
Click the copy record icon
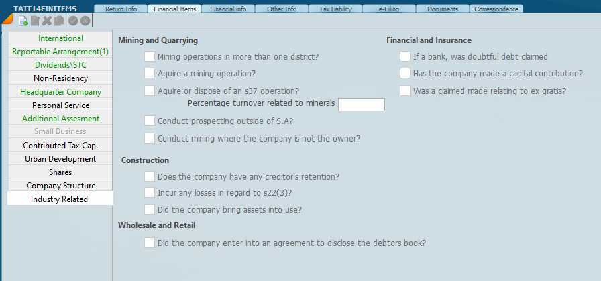[58, 21]
